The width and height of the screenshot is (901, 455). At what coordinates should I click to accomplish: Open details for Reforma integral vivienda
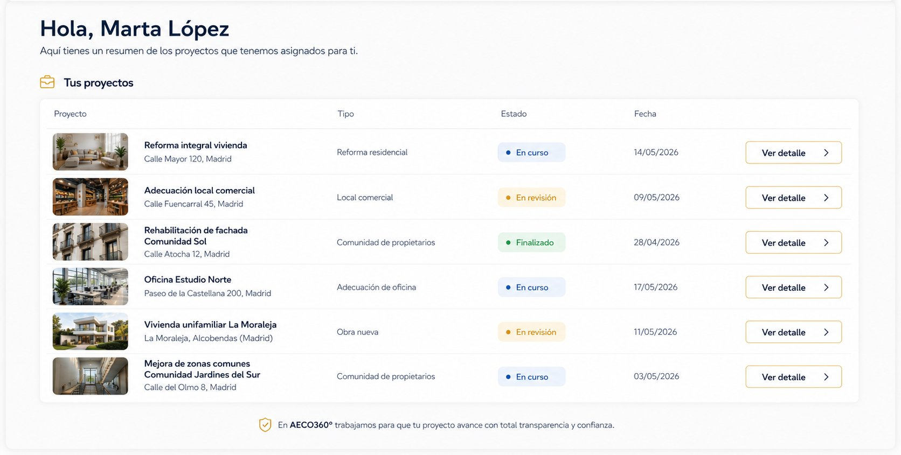[x=793, y=152]
